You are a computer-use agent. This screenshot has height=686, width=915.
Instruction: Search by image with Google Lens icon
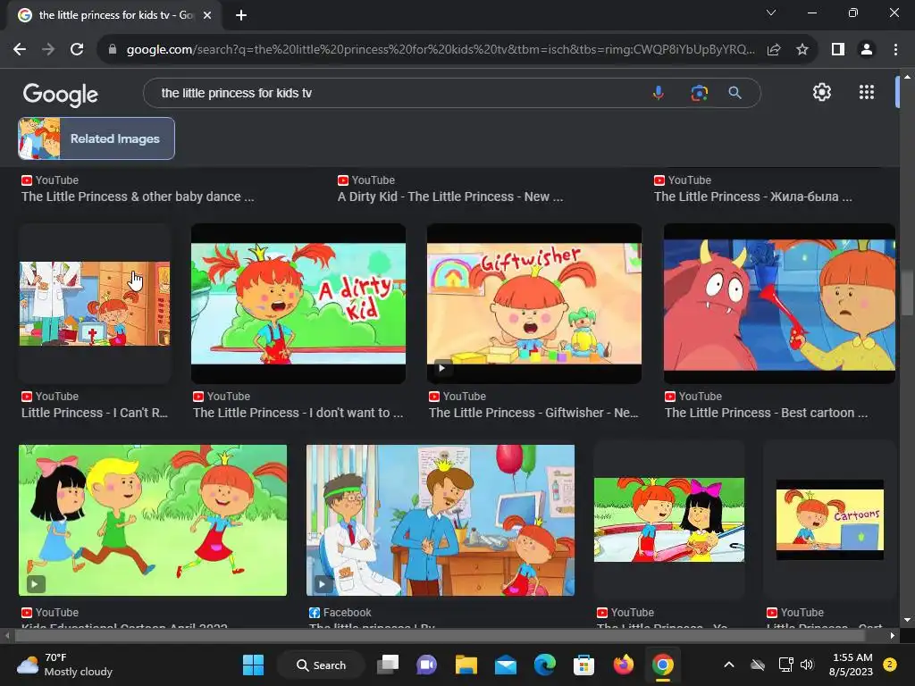[699, 93]
